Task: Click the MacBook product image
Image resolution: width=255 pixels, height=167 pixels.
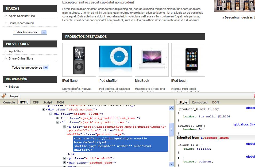Action: click(152, 60)
